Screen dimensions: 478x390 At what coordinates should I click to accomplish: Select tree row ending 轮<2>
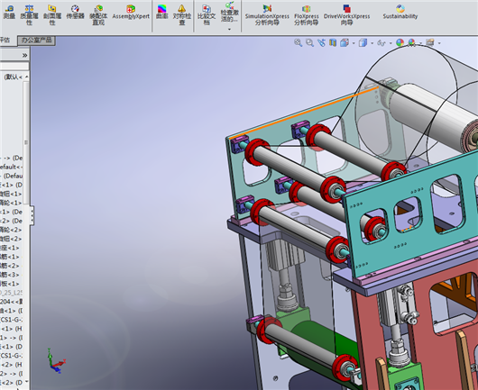pyautogui.click(x=11, y=230)
